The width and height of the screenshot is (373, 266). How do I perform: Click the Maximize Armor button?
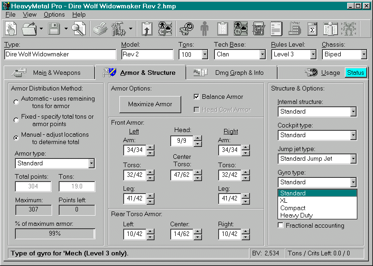click(x=150, y=104)
